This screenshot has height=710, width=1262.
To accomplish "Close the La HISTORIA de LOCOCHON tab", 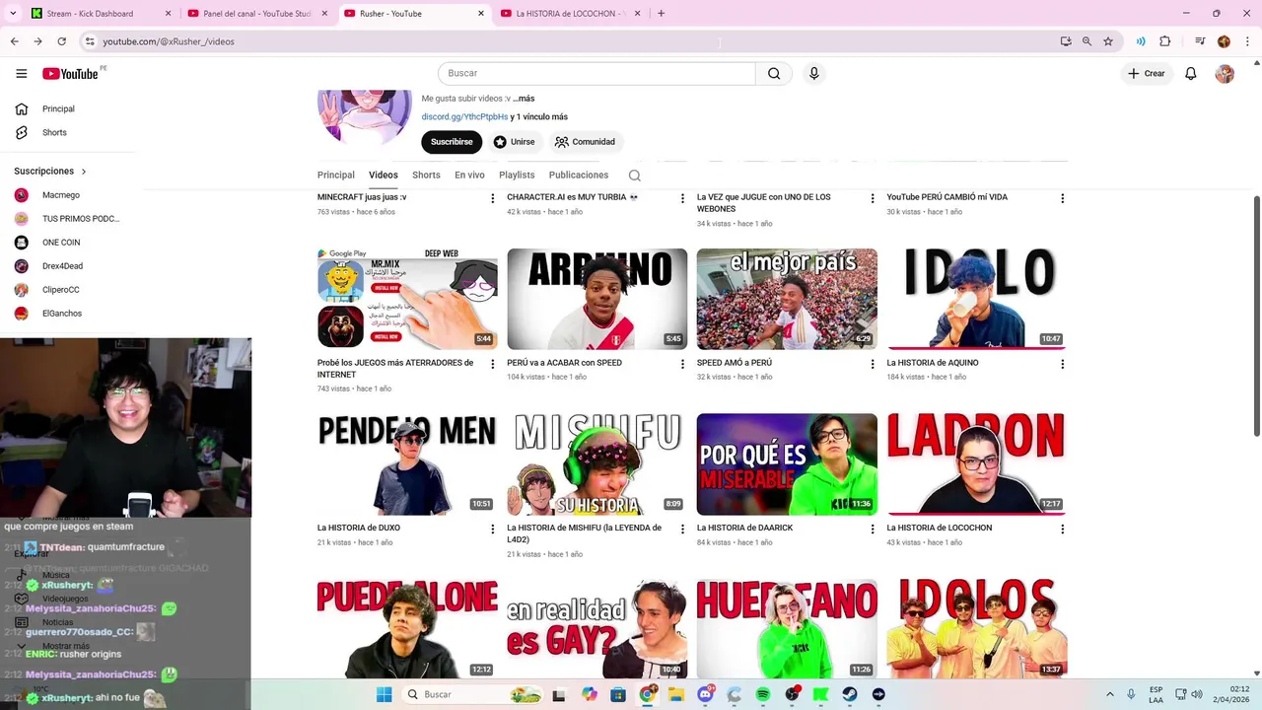I will tap(637, 14).
